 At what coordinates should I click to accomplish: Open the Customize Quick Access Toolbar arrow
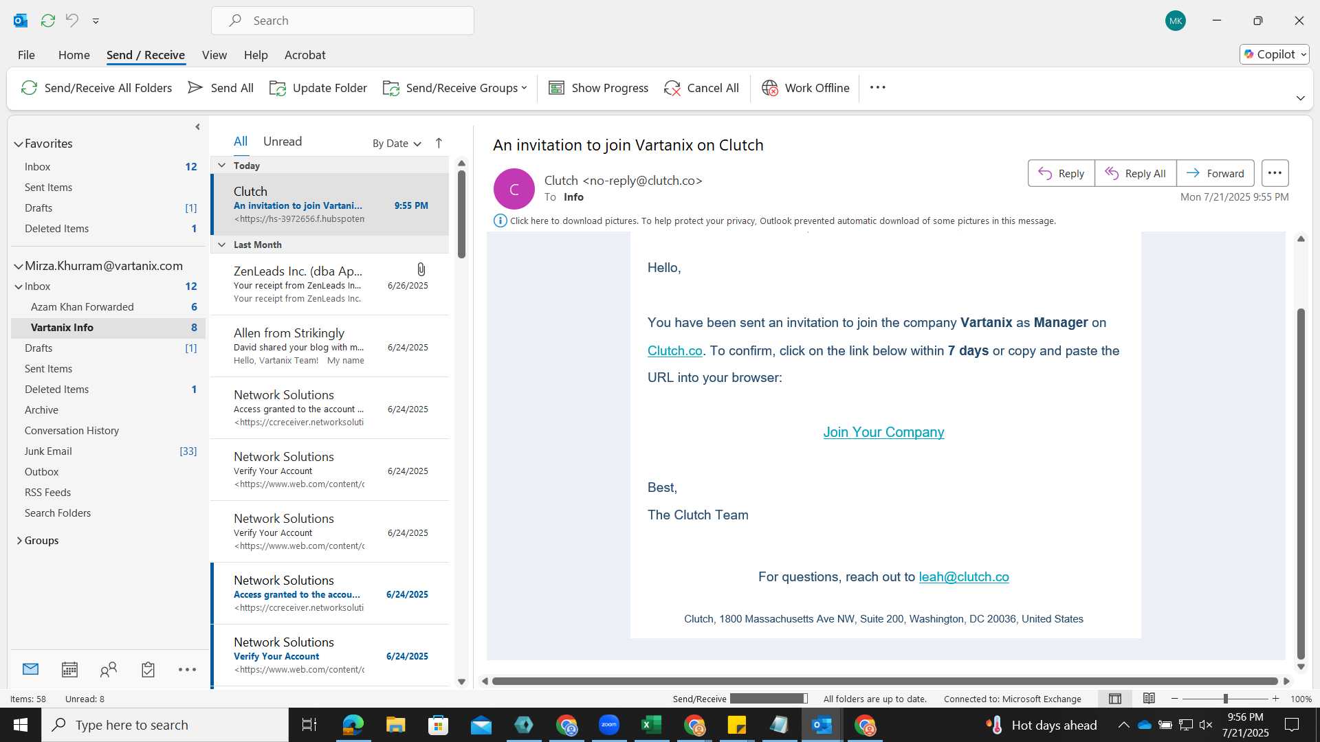click(x=96, y=21)
